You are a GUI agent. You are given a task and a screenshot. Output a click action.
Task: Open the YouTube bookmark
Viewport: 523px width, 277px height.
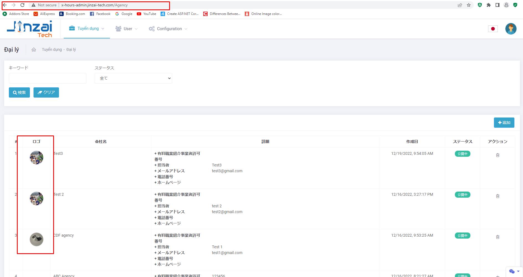pos(146,14)
